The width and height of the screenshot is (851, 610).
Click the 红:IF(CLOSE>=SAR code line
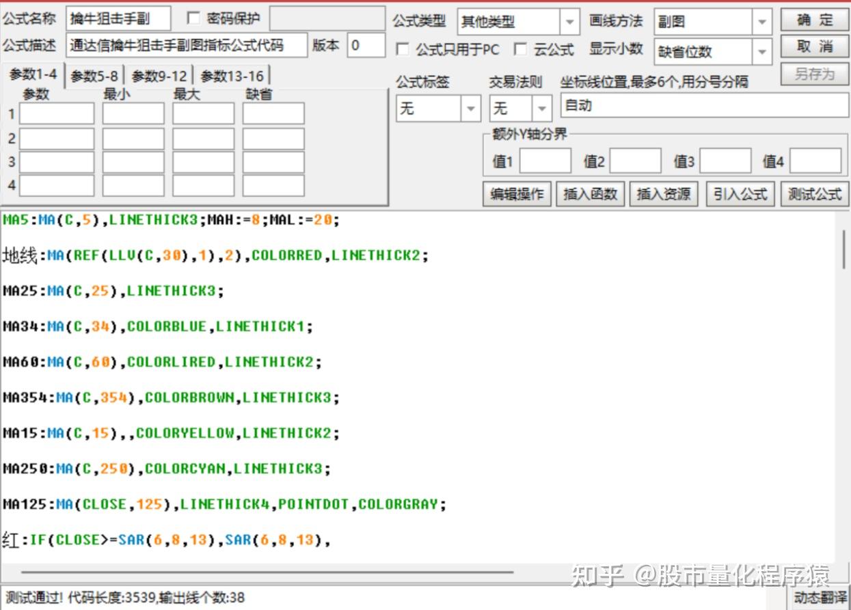pos(167,540)
